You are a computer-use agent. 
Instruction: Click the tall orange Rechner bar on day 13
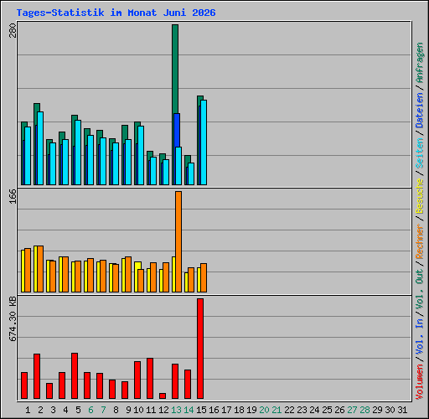[x=178, y=242]
